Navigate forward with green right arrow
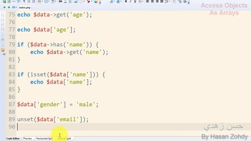Viewport: 251px width, 141px height. click(9, 7)
